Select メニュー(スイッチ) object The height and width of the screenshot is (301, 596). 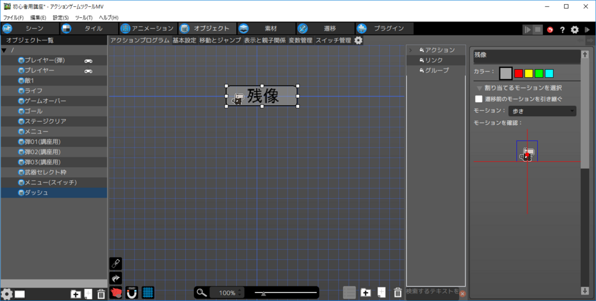pyautogui.click(x=54, y=182)
